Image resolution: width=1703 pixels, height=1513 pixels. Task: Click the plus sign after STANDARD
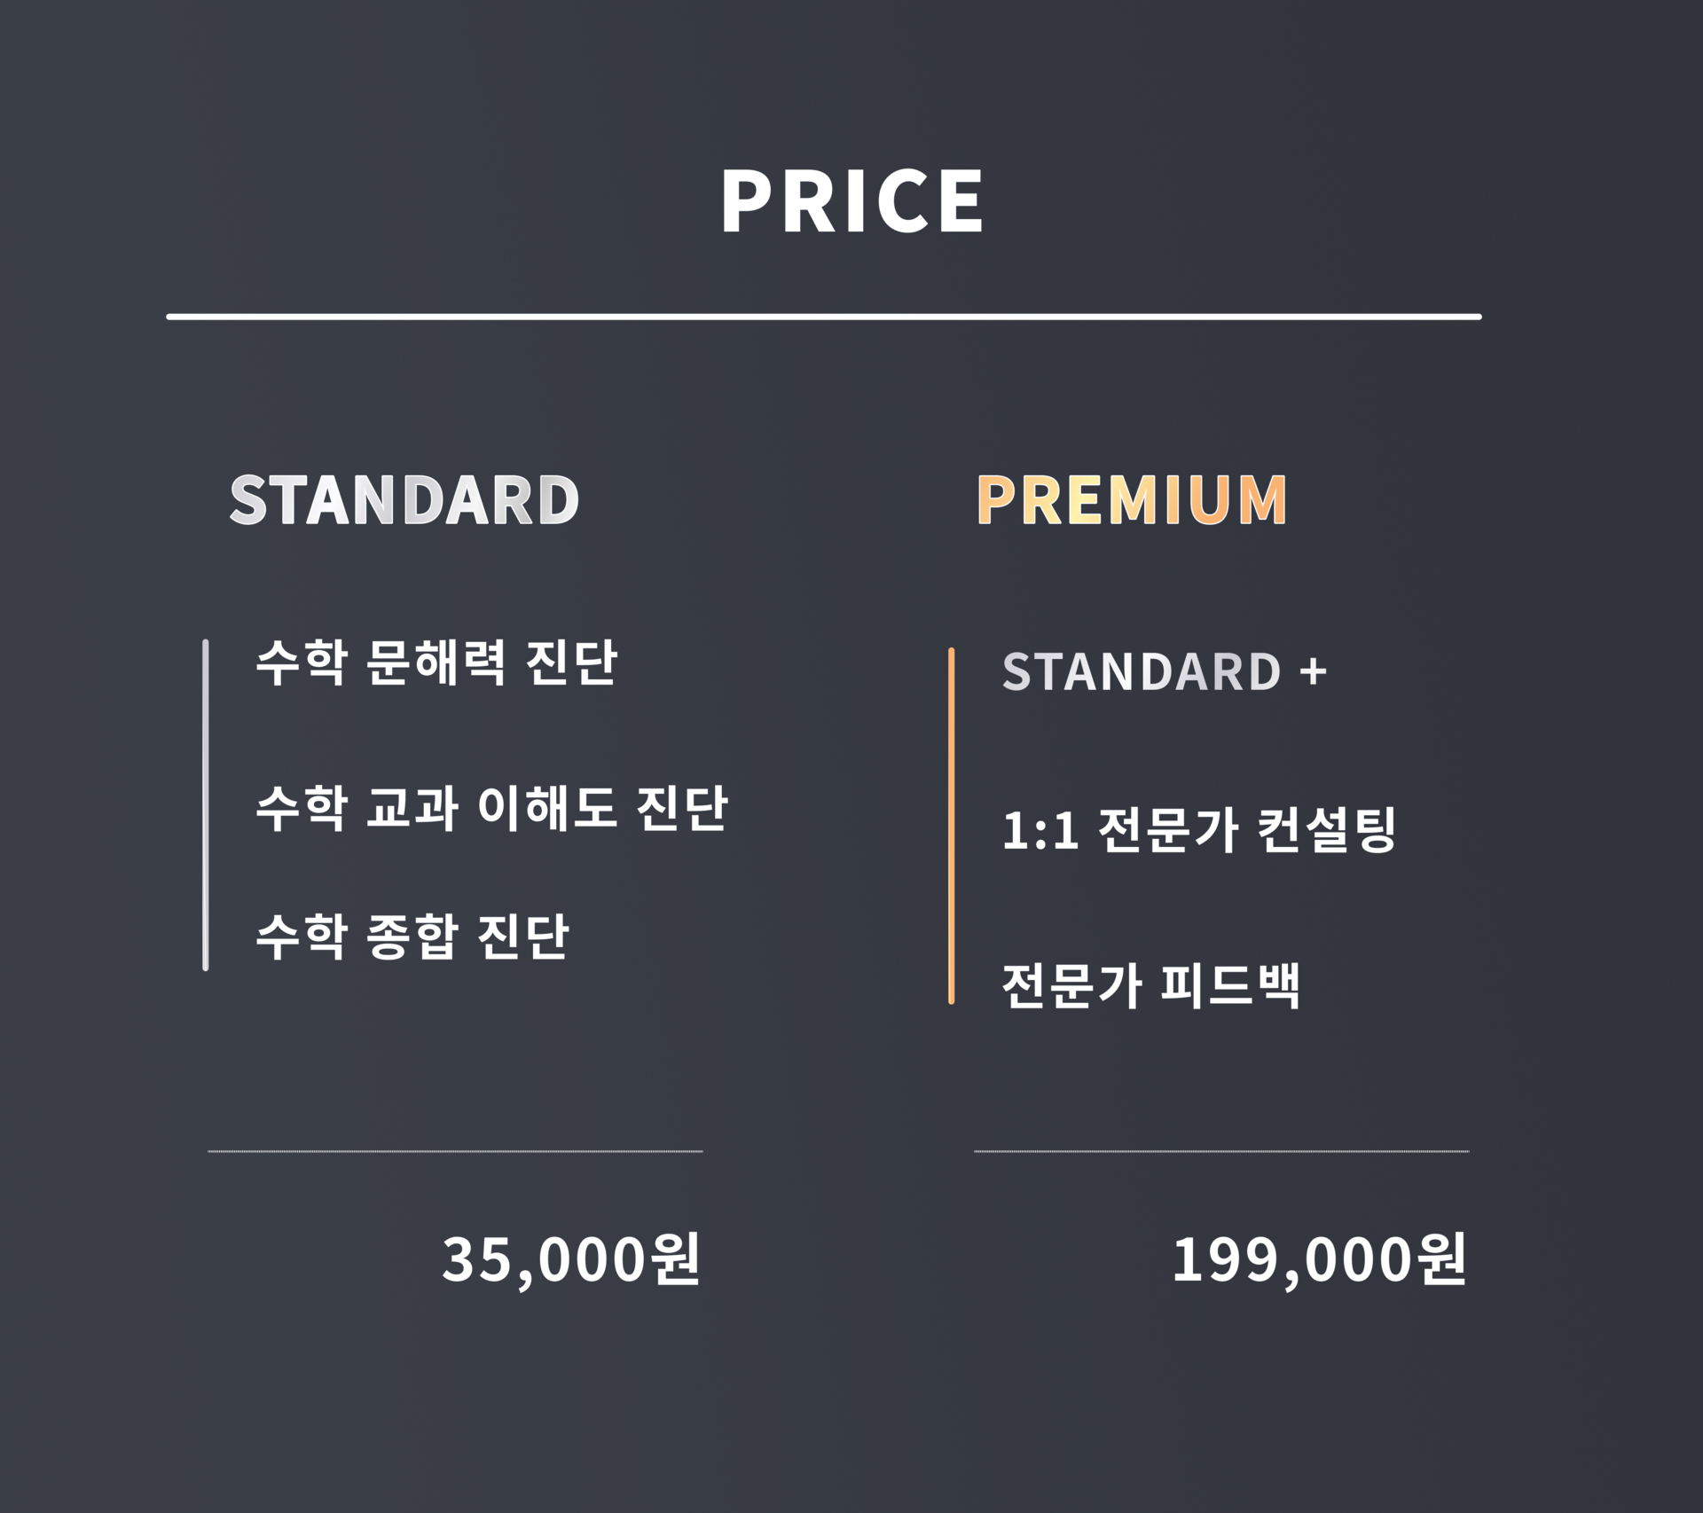(x=1313, y=672)
